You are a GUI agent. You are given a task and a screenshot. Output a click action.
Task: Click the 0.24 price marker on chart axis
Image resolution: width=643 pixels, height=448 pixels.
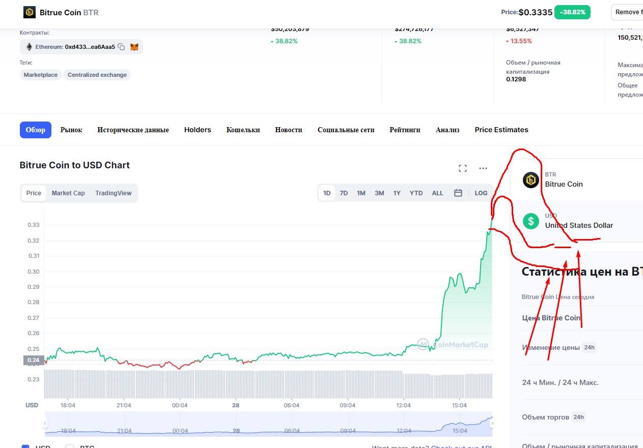33,360
